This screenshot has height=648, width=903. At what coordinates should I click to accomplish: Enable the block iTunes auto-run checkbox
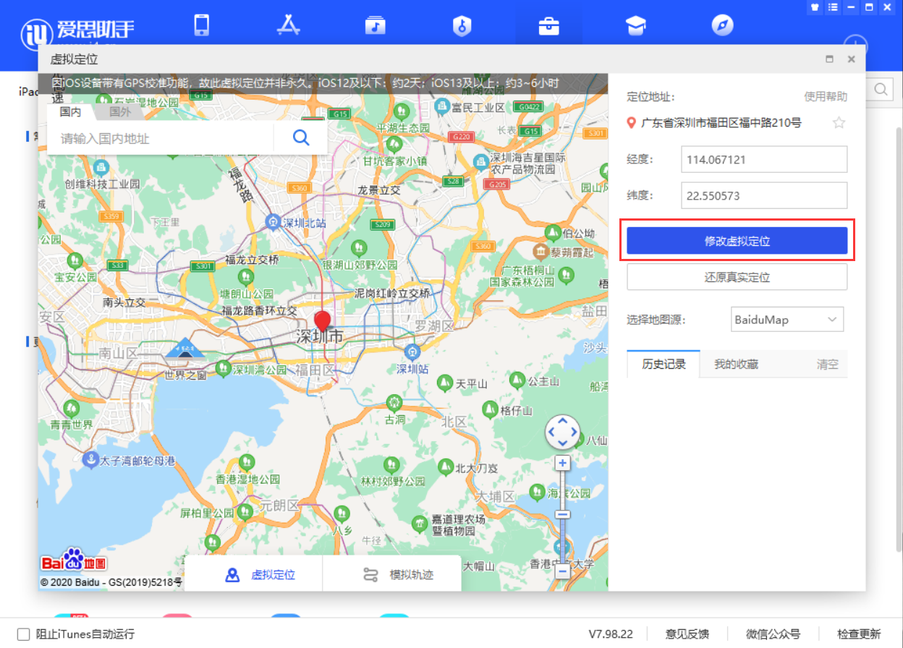[23, 634]
